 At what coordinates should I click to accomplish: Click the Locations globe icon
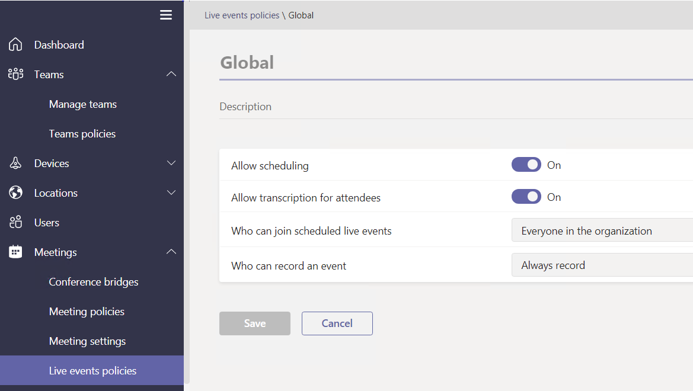(15, 193)
